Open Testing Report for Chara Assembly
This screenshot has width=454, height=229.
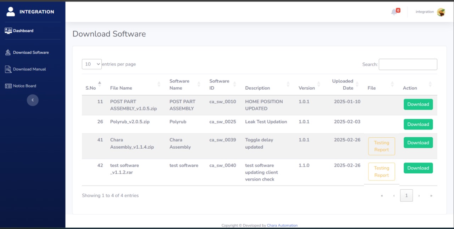pos(381,146)
